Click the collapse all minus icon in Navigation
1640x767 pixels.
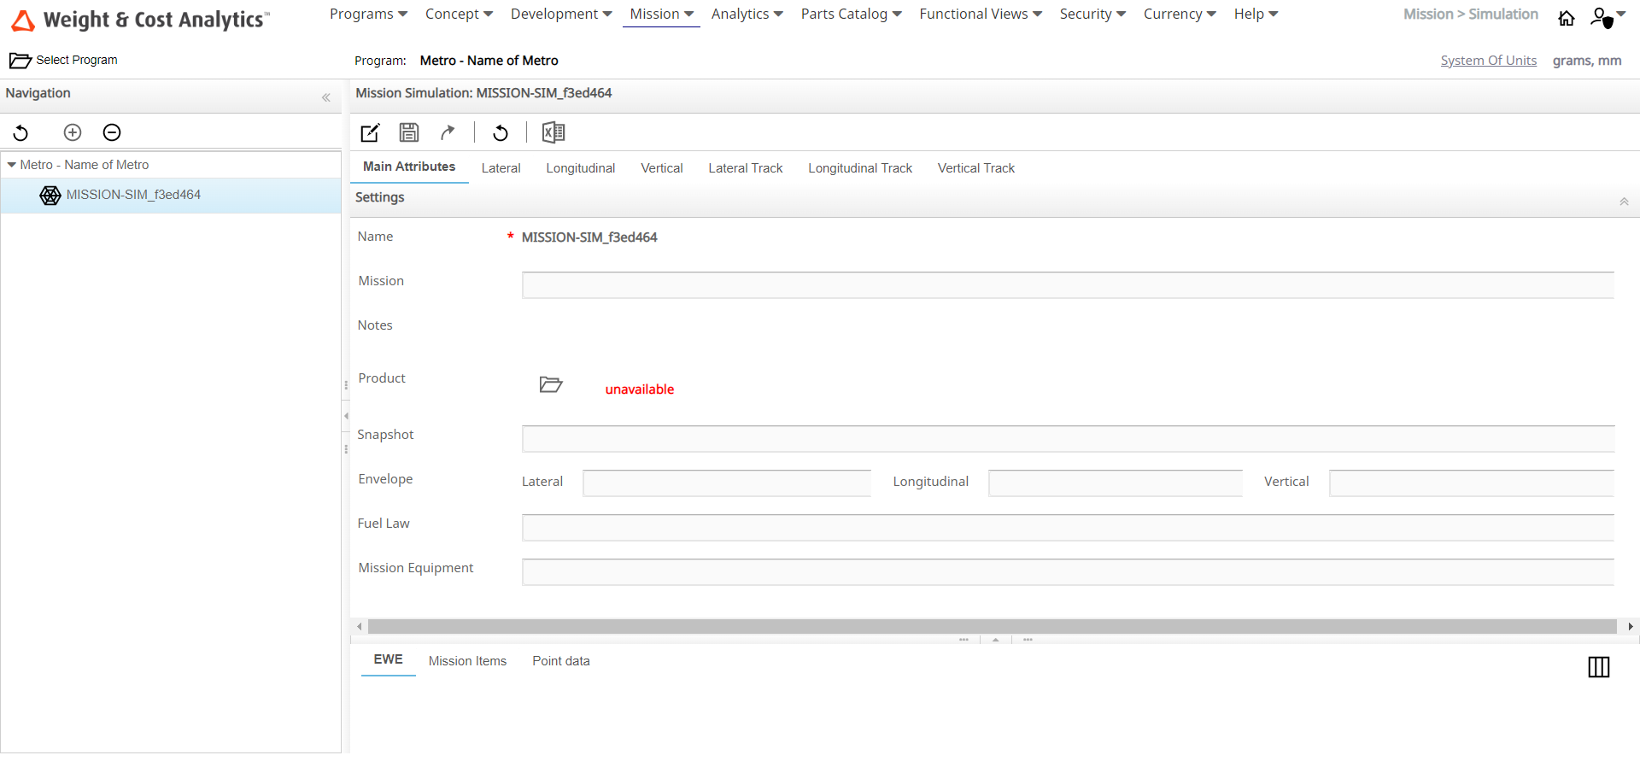(x=112, y=132)
